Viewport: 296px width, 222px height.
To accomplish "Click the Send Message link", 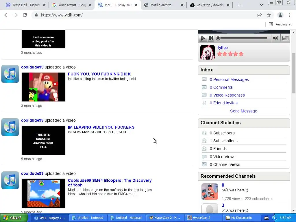I will pos(243,111).
